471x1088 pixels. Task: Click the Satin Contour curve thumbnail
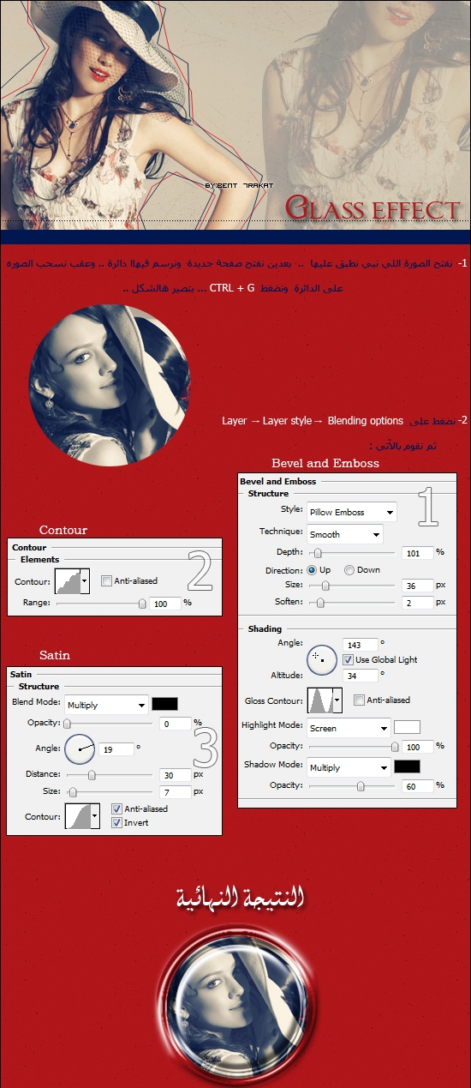78,815
